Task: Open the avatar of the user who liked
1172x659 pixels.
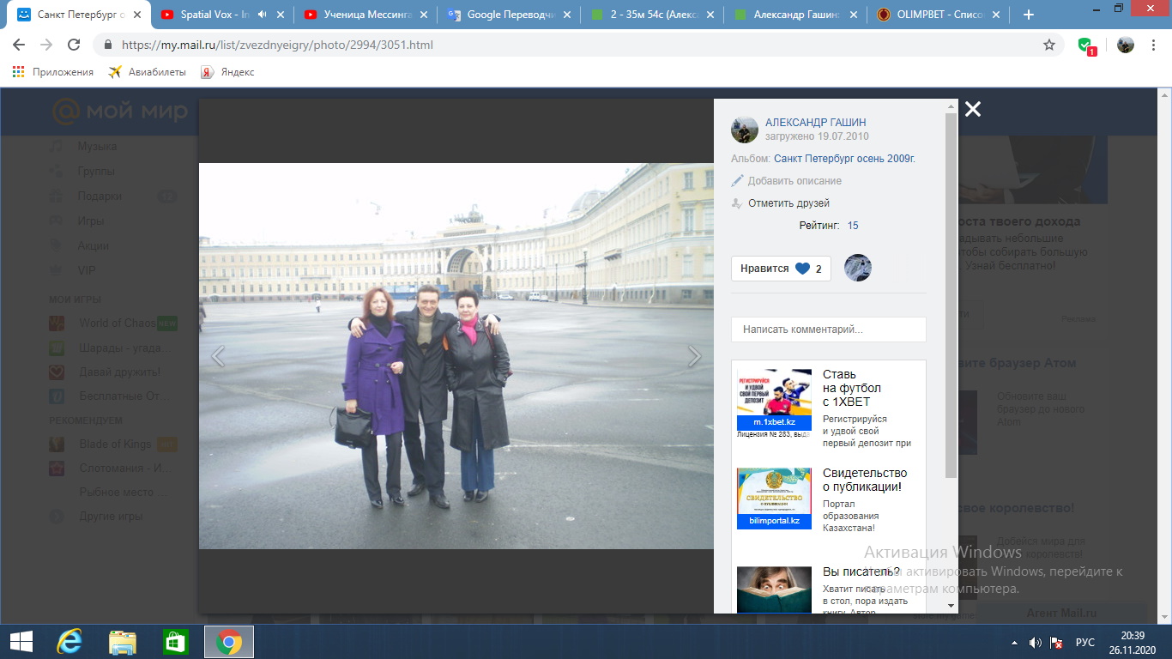Action: pos(858,268)
